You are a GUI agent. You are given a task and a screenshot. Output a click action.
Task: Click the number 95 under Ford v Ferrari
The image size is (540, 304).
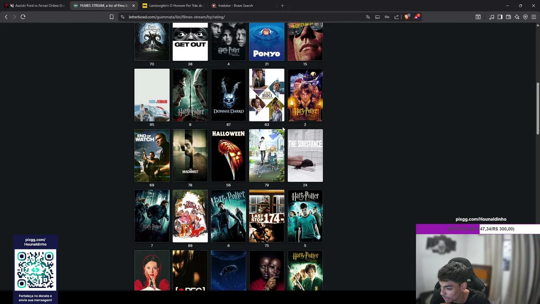[152, 125]
